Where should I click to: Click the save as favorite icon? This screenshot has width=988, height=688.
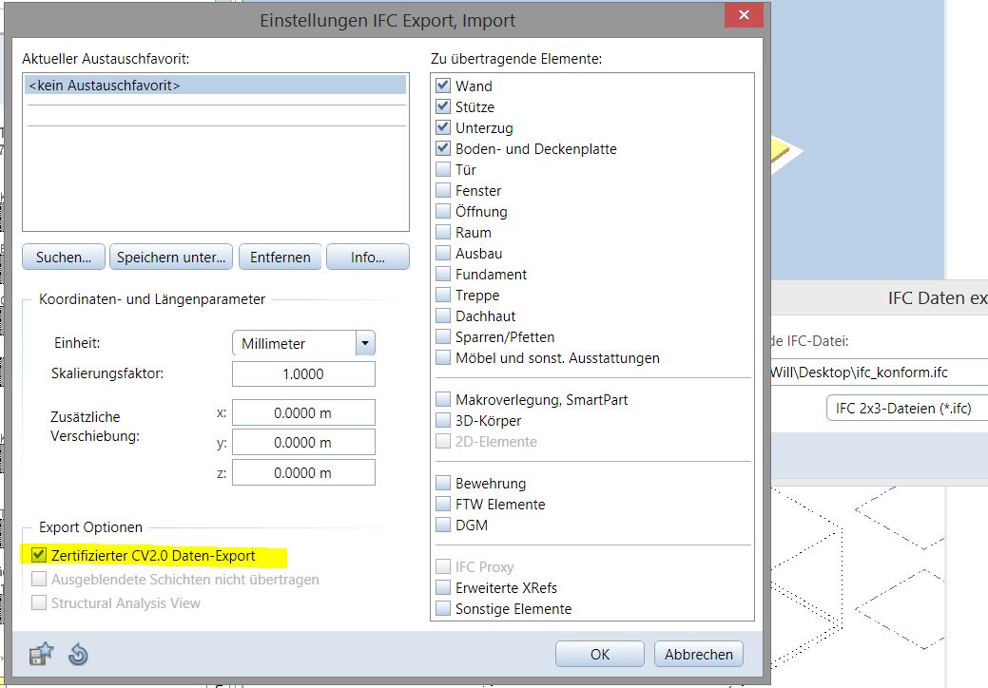coord(41,654)
